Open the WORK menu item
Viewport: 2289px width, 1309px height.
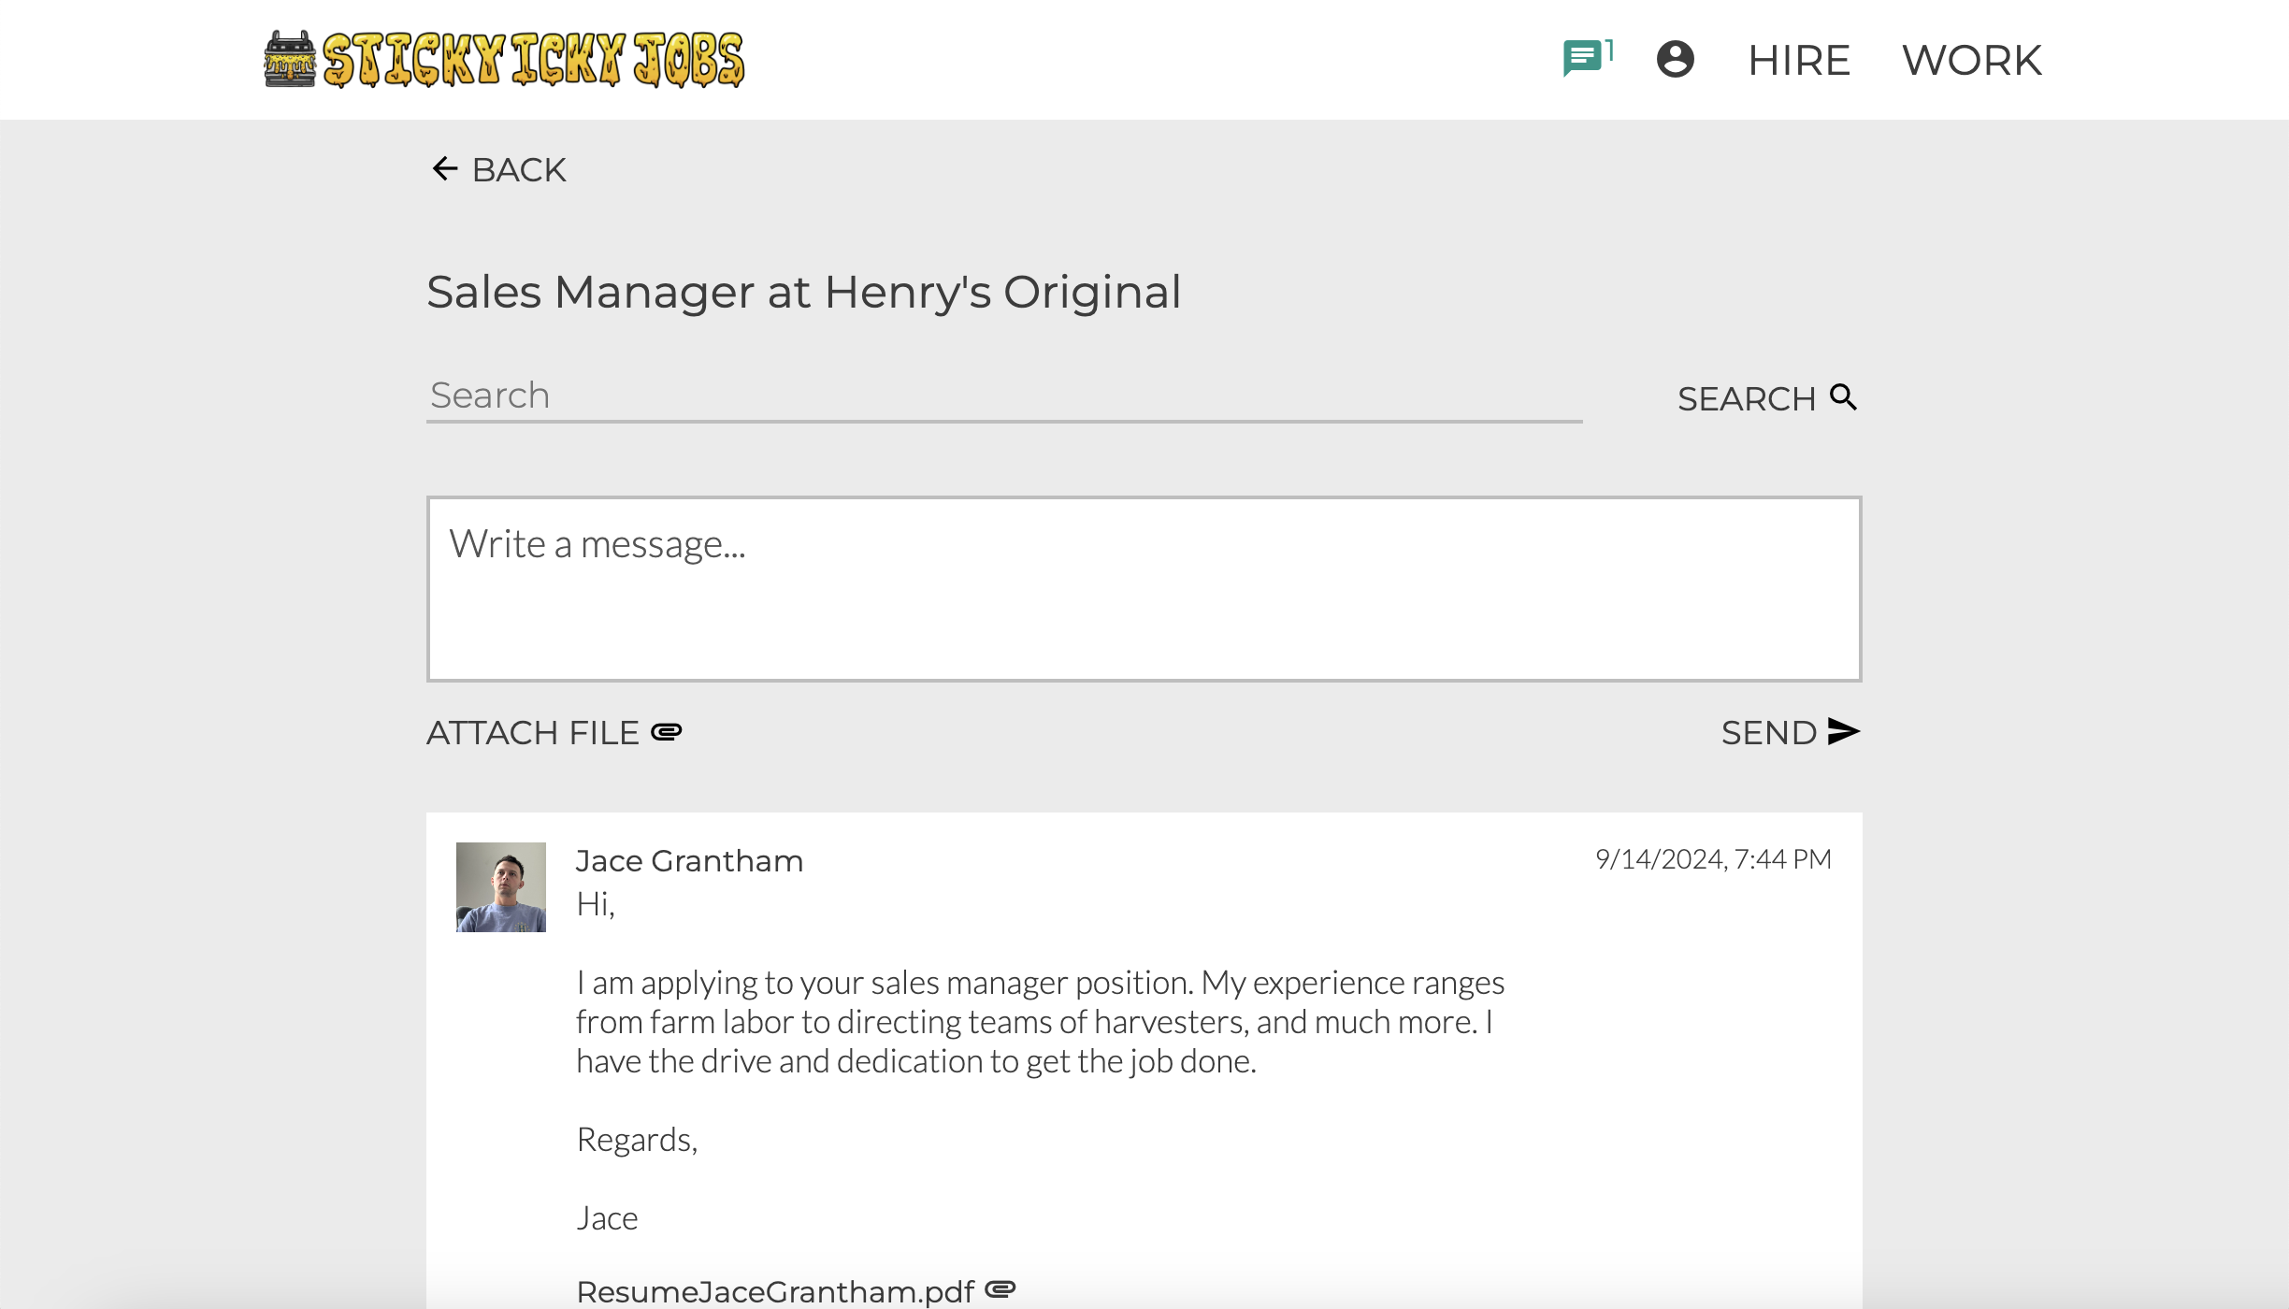pyautogui.click(x=1971, y=60)
